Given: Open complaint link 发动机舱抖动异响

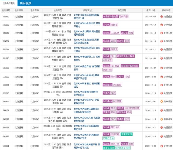Looking at the screenshot, I should pyautogui.click(x=86, y=77).
